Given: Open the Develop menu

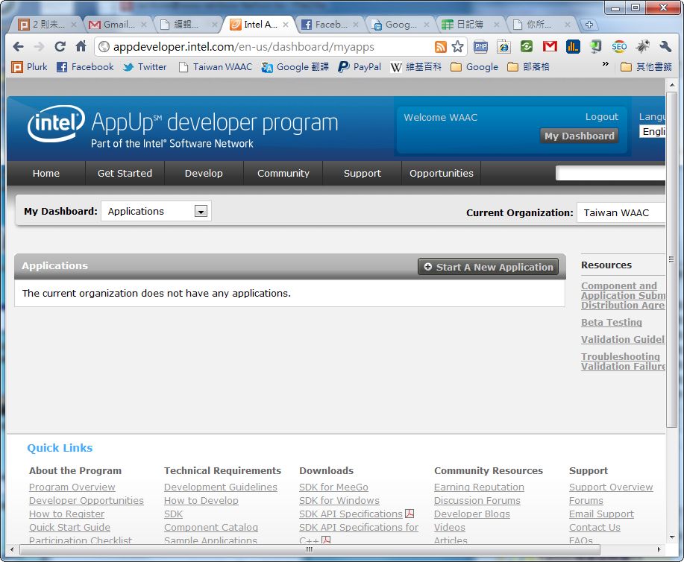Looking at the screenshot, I should 204,173.
